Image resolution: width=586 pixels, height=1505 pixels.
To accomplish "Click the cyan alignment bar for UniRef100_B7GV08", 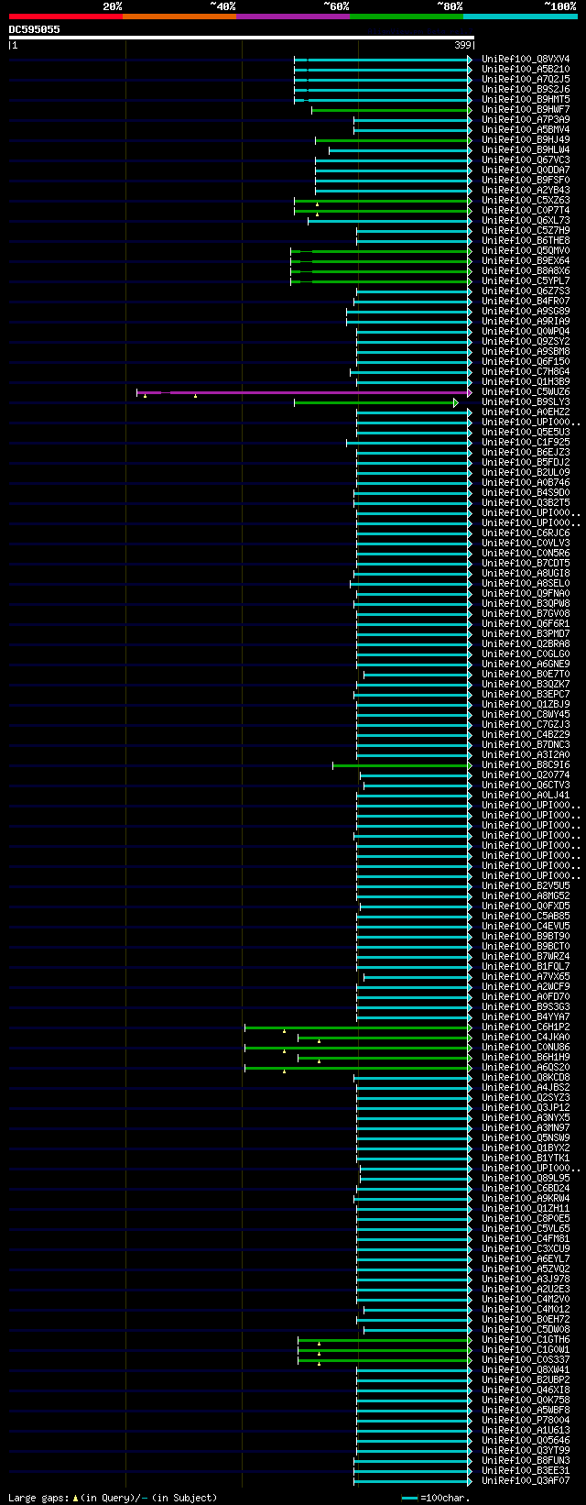I will 414,614.
